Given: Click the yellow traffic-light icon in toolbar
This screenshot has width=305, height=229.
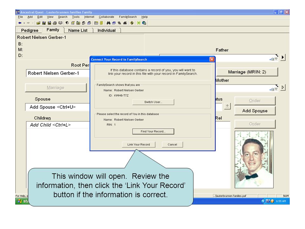Looking at the screenshot, I should pyautogui.click(x=101, y=23).
